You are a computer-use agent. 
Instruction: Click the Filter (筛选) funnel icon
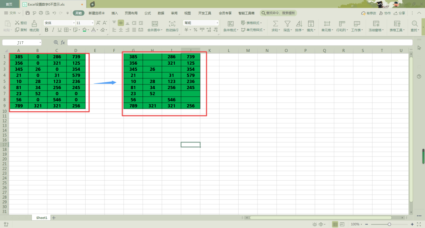point(287,24)
